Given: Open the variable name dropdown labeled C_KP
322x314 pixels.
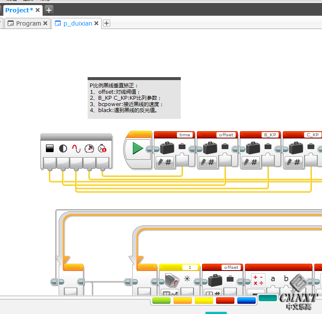Looking at the screenshot, I should coord(313,135).
